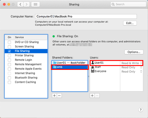Image resolution: width=148 pixels, height=118 pixels.
Task: Open the Everyone Read Only permission dropdown
Action: tap(132, 72)
